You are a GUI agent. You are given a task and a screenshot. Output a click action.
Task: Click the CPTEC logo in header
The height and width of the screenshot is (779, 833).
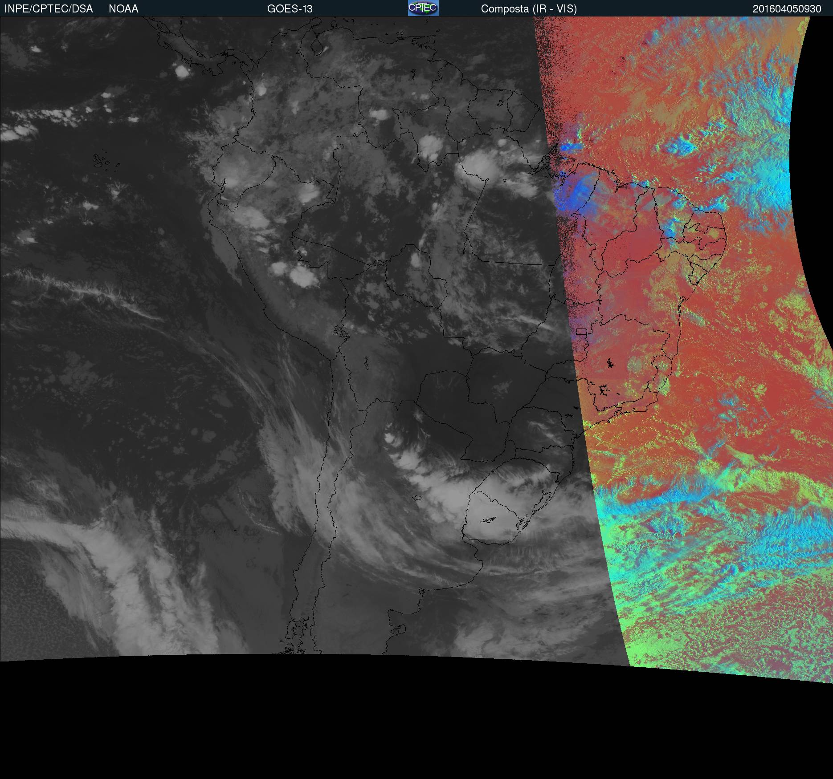(x=423, y=8)
